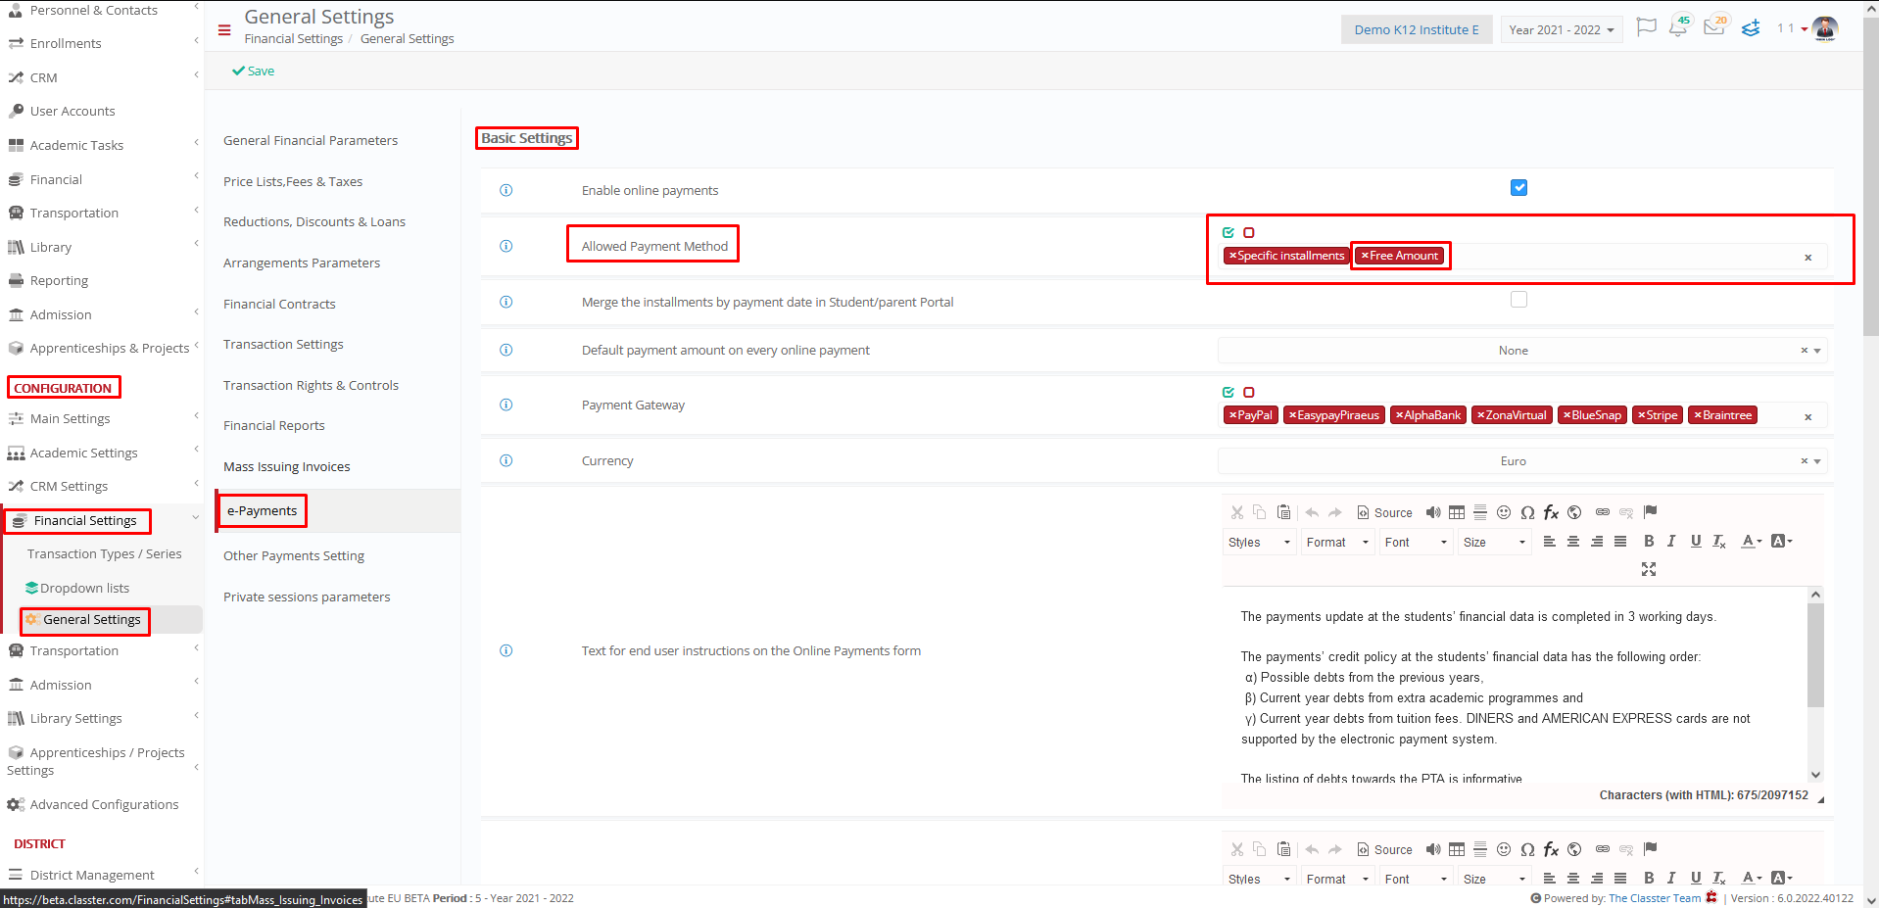Open Price Lists,Fees & Taxes tab
This screenshot has height=908, width=1879.
point(293,181)
